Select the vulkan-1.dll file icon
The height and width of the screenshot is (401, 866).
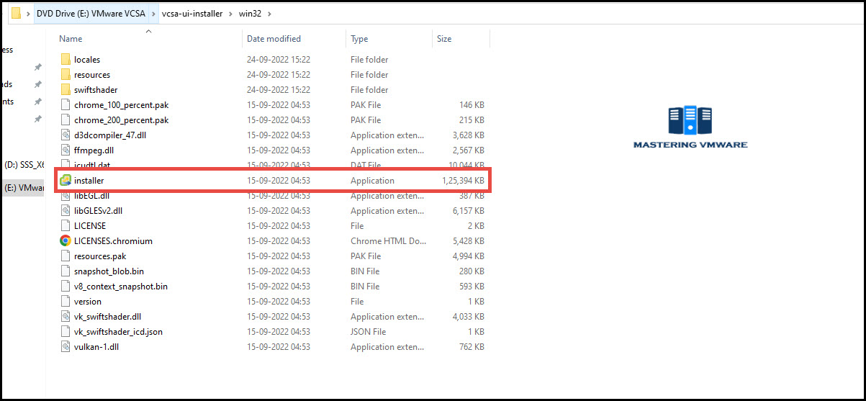tap(66, 347)
